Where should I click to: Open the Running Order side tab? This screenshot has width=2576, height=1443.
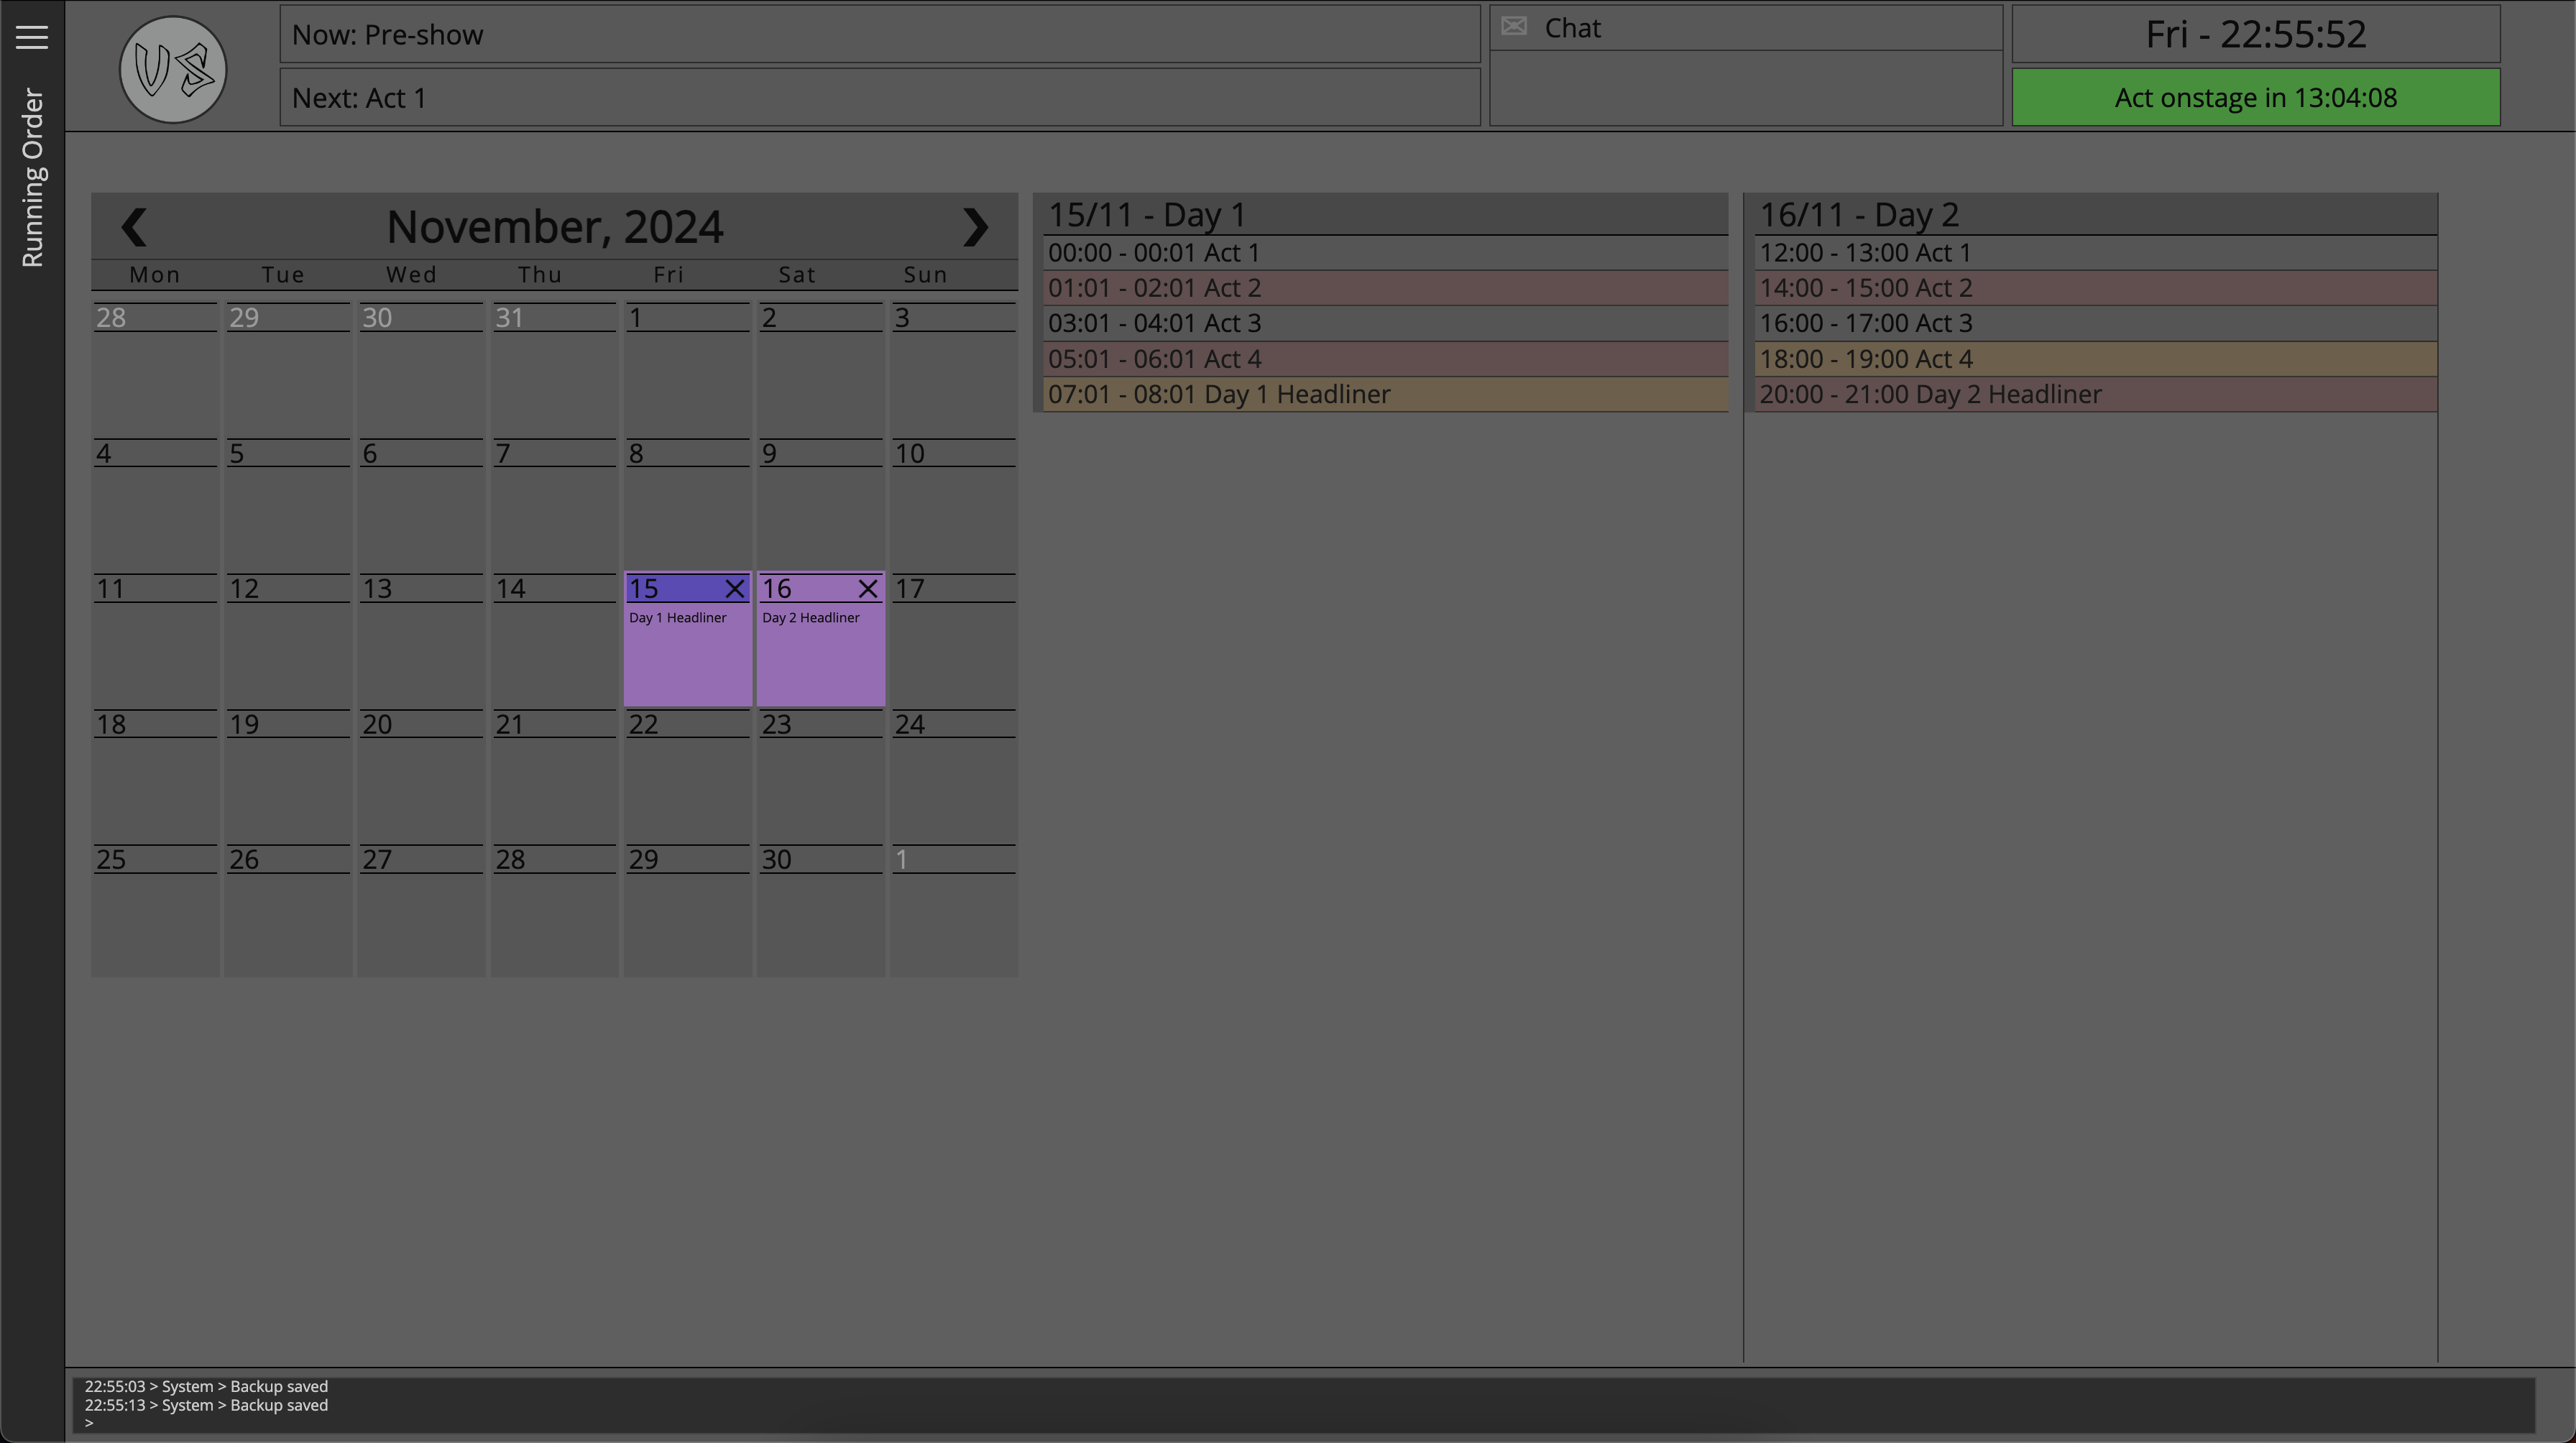click(32, 178)
